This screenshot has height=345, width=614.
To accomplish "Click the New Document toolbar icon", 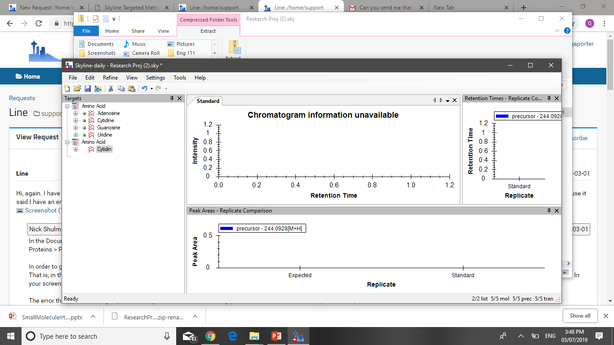I will tap(67, 88).
